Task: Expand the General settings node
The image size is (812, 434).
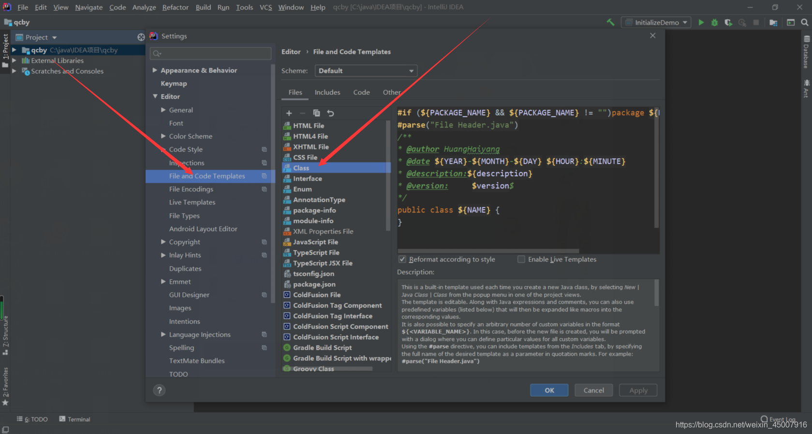Action: tap(163, 110)
